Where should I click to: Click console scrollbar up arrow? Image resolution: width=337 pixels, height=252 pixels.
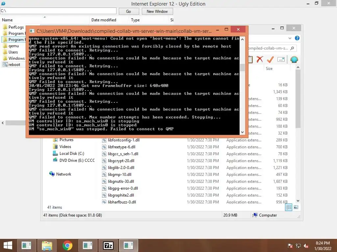243,39
